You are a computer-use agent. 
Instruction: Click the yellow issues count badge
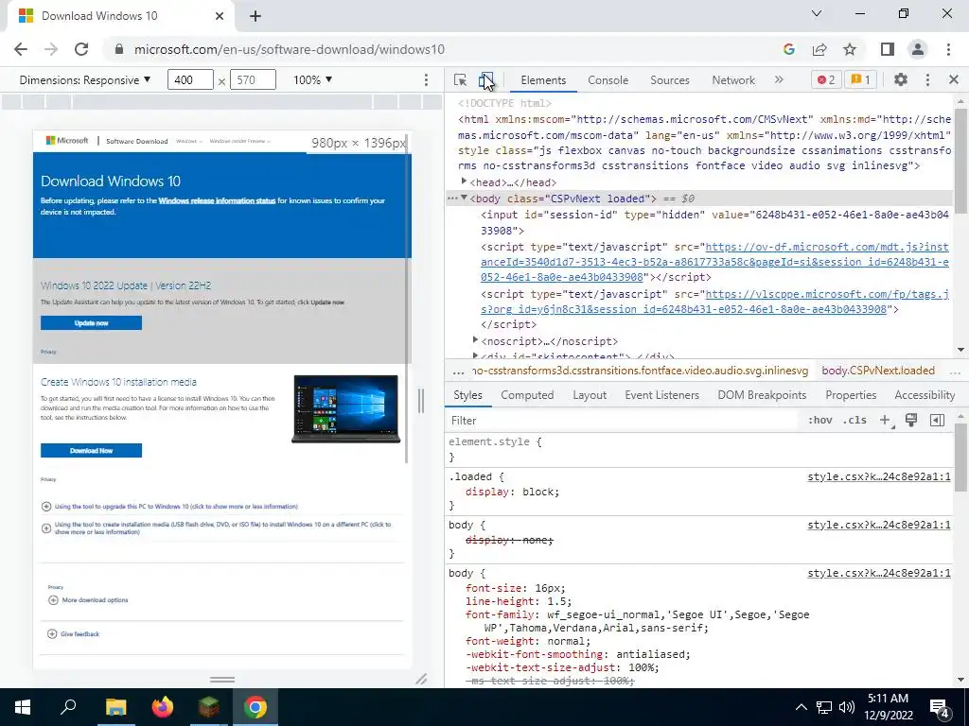[x=860, y=79]
